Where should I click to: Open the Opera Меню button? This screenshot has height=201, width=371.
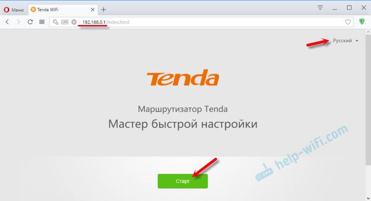pyautogui.click(x=14, y=10)
